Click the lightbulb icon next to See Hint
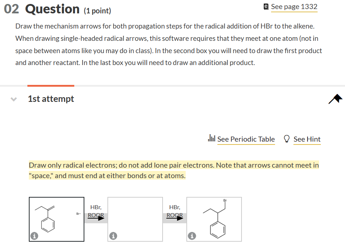This screenshot has width=345, height=250. click(286, 138)
